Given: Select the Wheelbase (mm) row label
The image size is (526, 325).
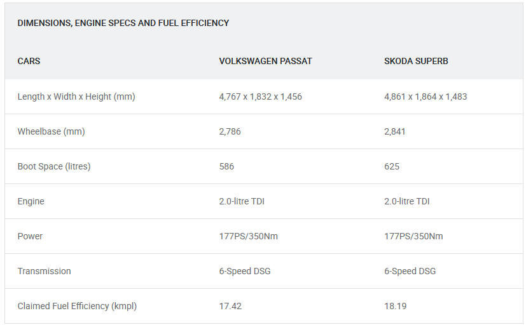Looking at the screenshot, I should pos(51,131).
